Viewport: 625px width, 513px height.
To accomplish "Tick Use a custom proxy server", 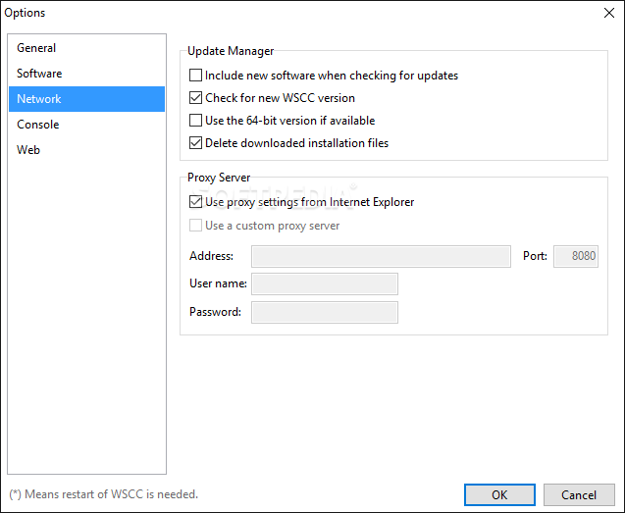I will point(196,226).
